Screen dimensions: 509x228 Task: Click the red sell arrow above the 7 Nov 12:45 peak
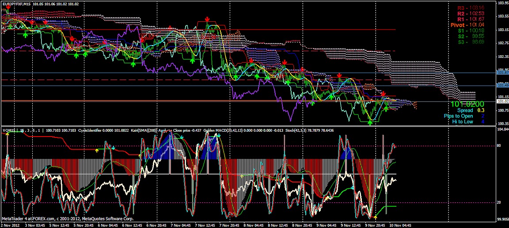click(207, 19)
